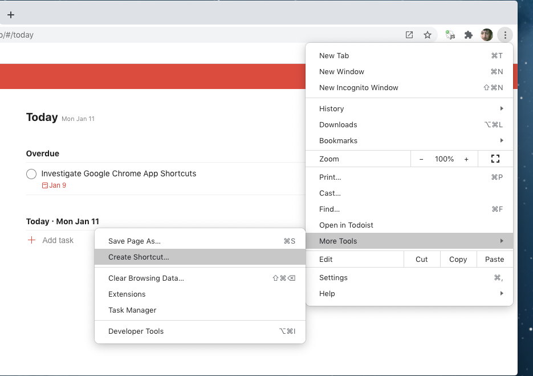Open the Extensions puzzle-piece icon

469,35
